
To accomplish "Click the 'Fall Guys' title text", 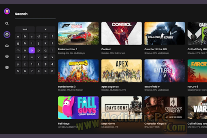I will pyautogui.click(x=64, y=124).
